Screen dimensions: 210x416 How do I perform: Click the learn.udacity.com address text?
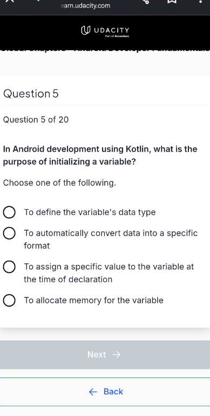tap(85, 5)
